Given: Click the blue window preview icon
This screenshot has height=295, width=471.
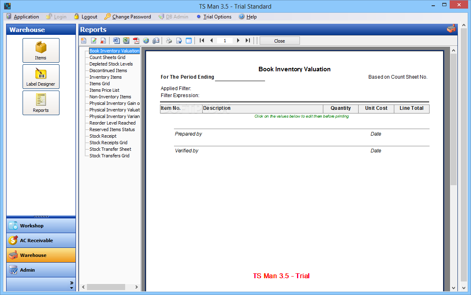Looking at the screenshot, I should pos(189,41).
